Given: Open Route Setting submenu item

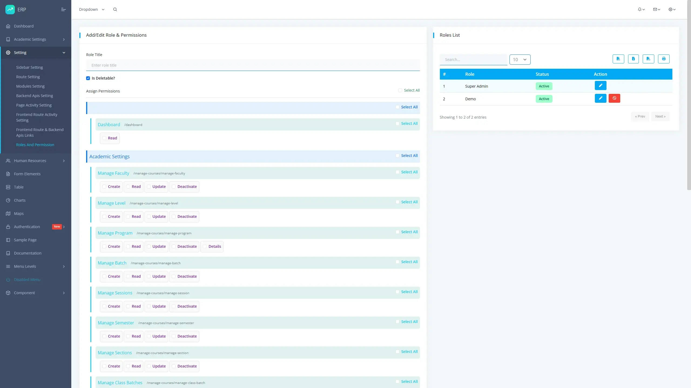Looking at the screenshot, I should pos(28,77).
